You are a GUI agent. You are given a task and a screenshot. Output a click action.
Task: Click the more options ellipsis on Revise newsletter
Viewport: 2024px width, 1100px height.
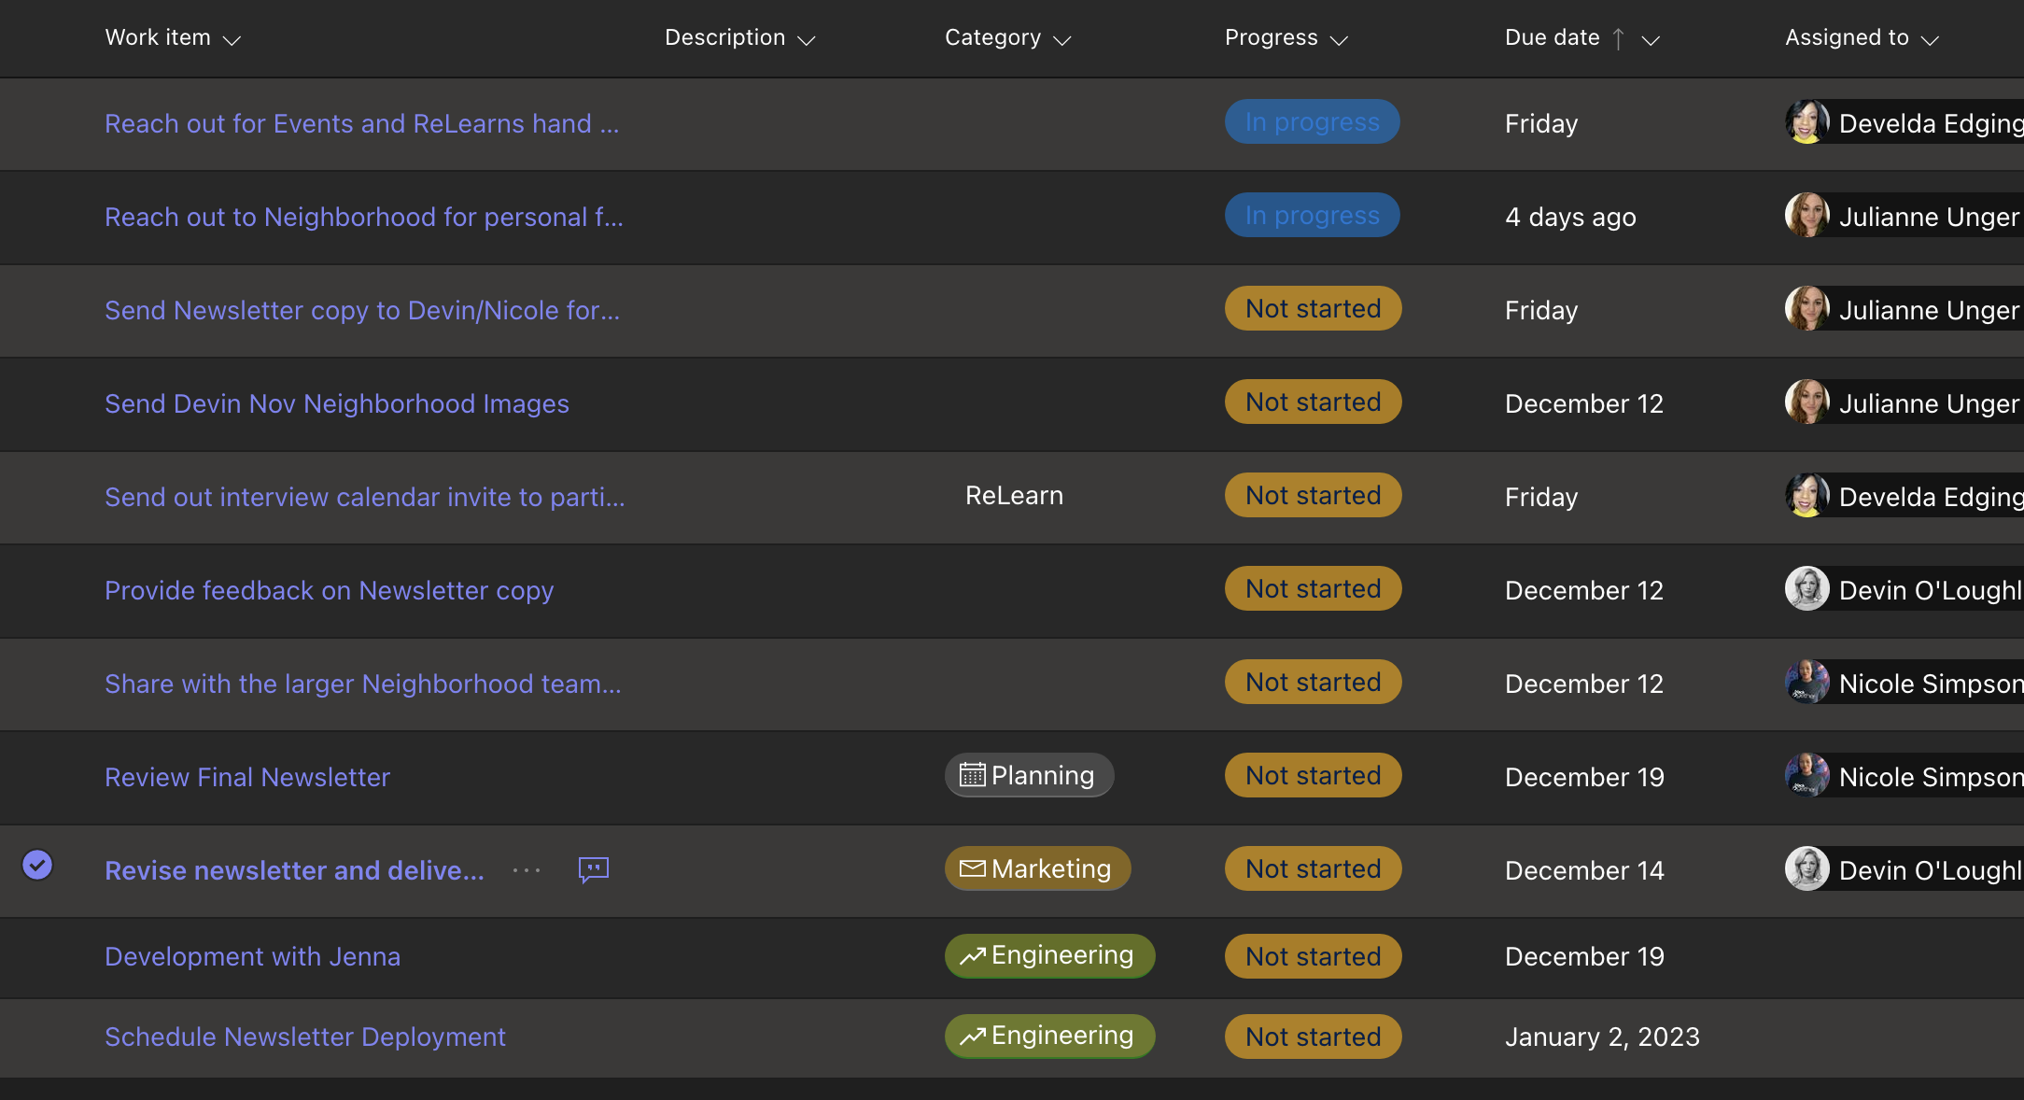tap(527, 870)
